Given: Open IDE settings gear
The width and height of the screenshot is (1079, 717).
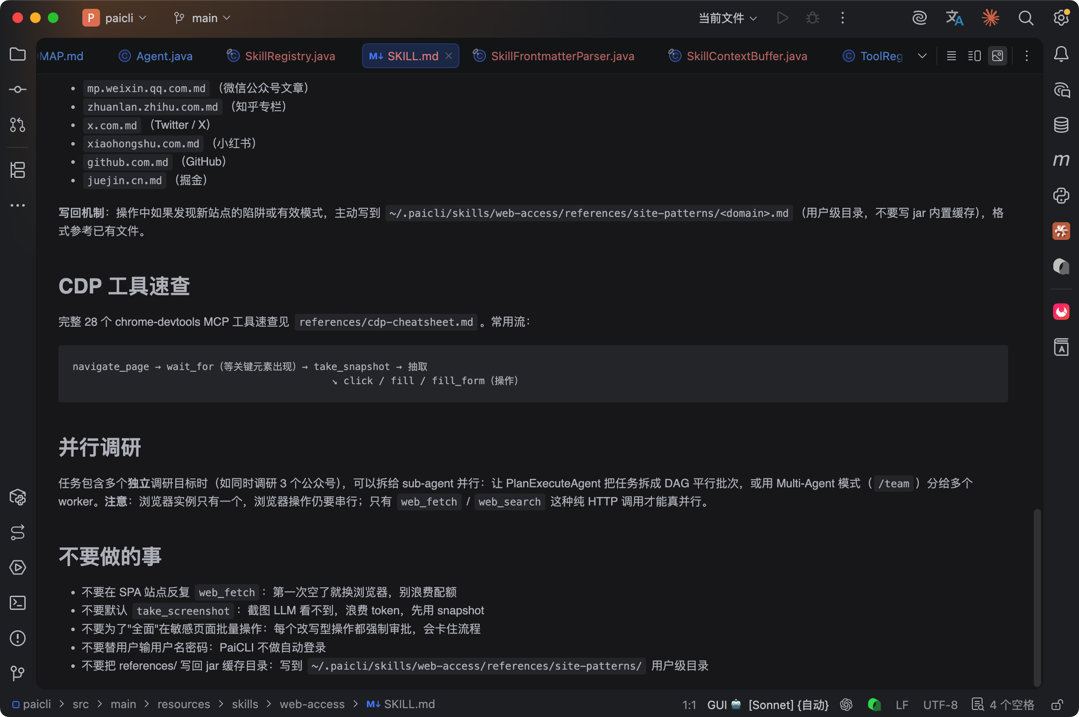Looking at the screenshot, I should 1061,18.
